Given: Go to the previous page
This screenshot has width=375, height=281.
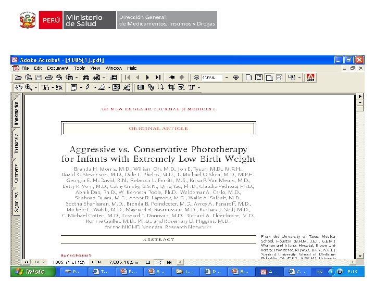Looking at the screenshot, I should (x=137, y=78).
